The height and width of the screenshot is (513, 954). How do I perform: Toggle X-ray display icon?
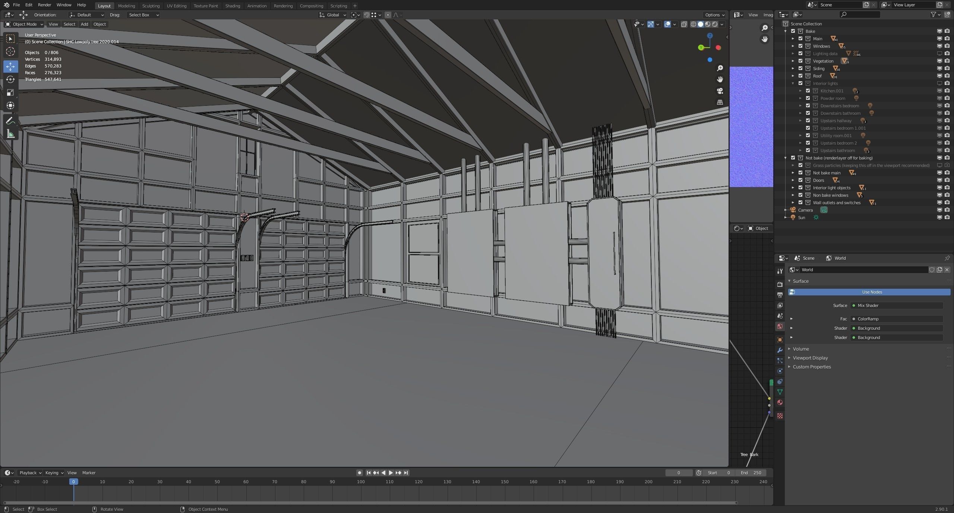point(684,24)
